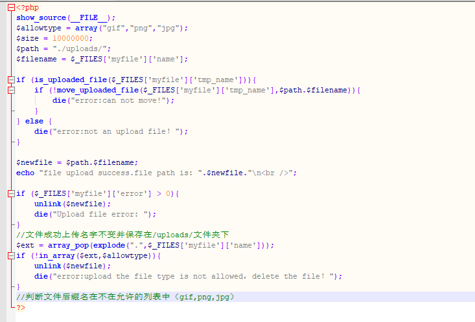The image size is (475, 322).
Task: Click the array_pop function name
Action: (x=68, y=245)
